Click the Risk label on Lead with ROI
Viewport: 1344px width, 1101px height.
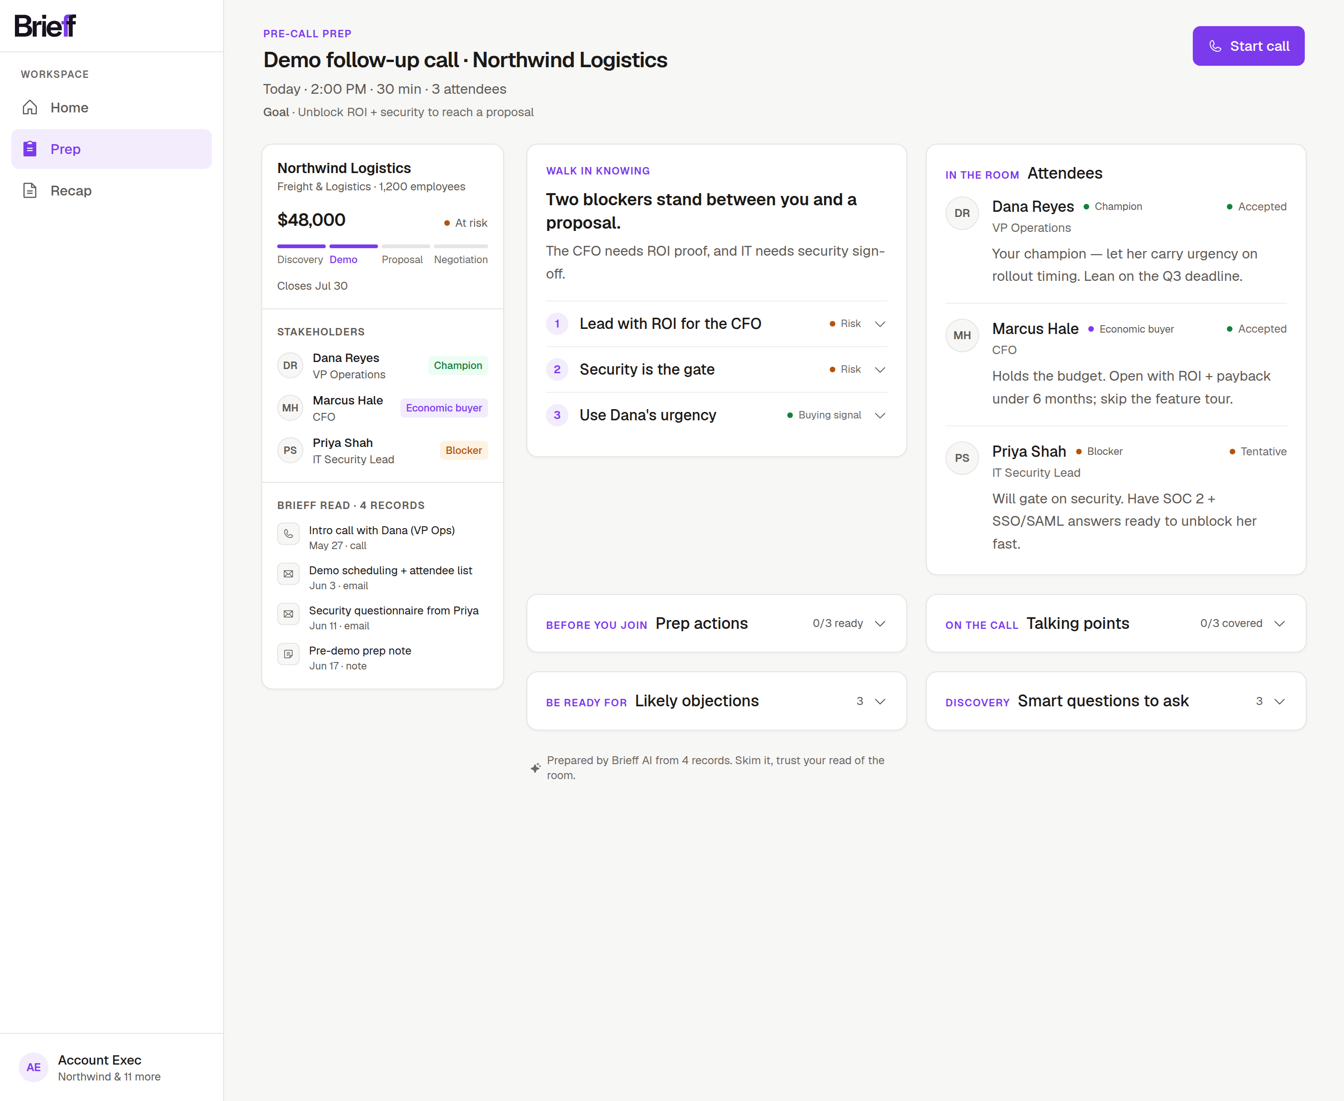pyautogui.click(x=845, y=323)
